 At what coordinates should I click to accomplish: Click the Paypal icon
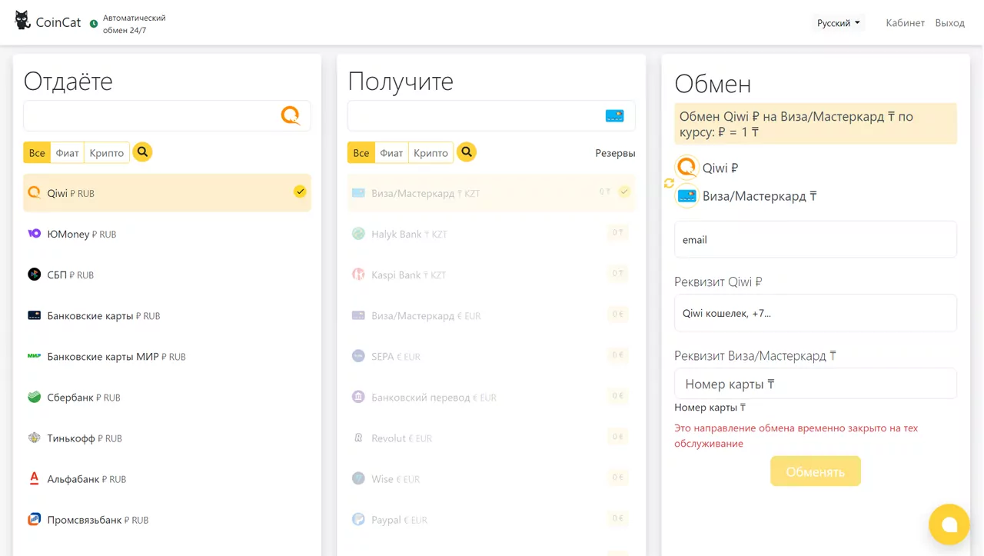tap(358, 519)
